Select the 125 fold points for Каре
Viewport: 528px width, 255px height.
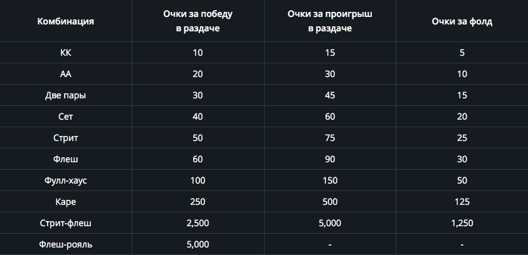(x=462, y=202)
